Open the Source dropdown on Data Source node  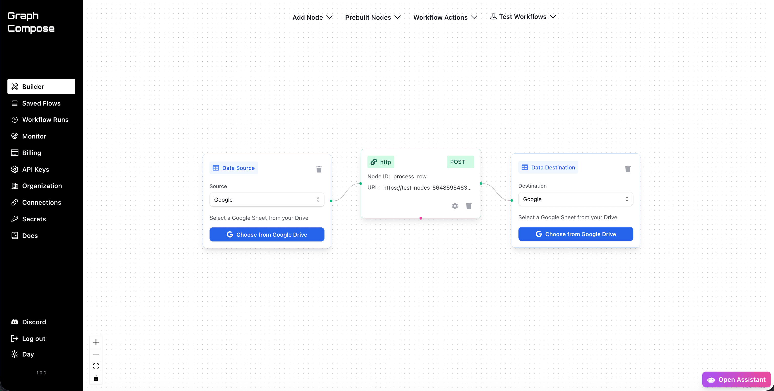coord(267,199)
